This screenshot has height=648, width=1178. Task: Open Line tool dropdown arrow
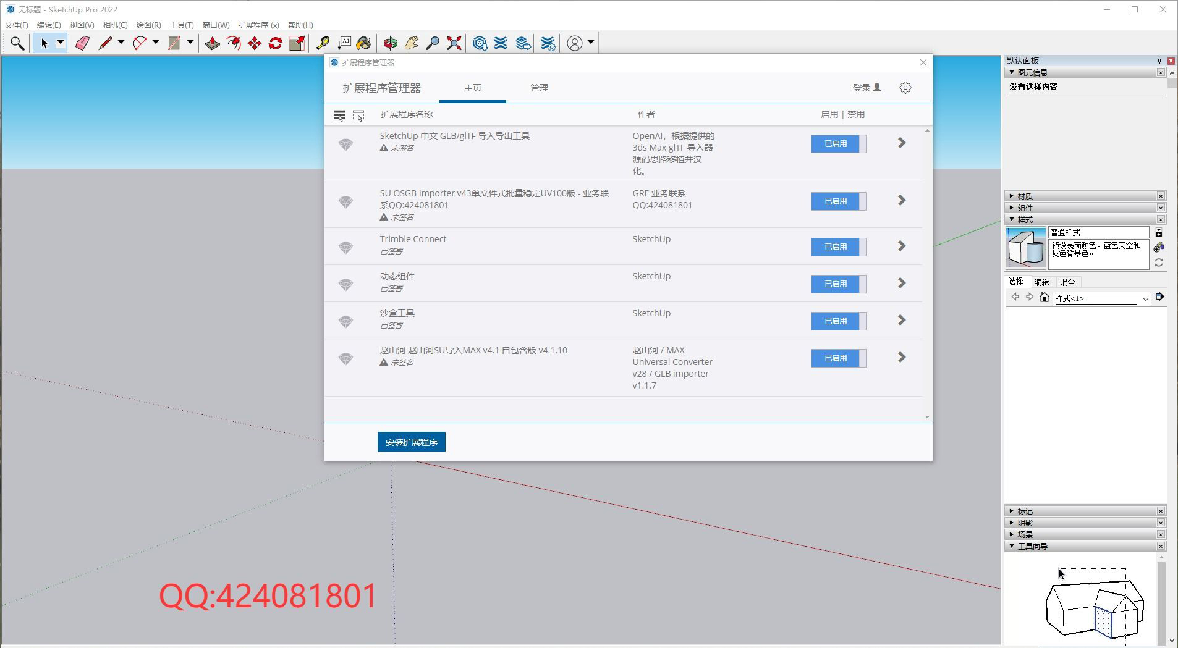pyautogui.click(x=121, y=43)
